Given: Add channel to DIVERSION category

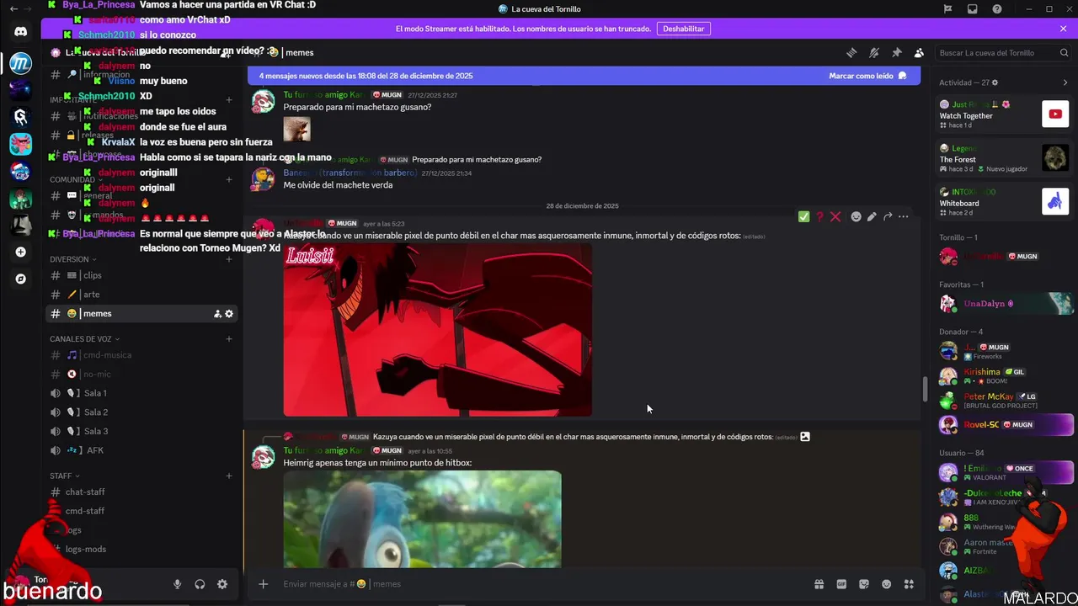Looking at the screenshot, I should tap(229, 259).
